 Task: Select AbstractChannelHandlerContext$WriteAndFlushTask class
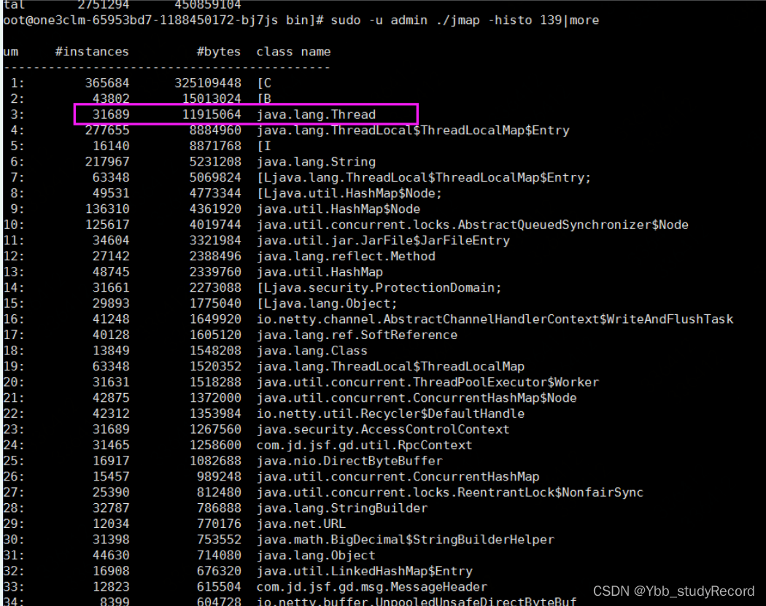coord(495,319)
